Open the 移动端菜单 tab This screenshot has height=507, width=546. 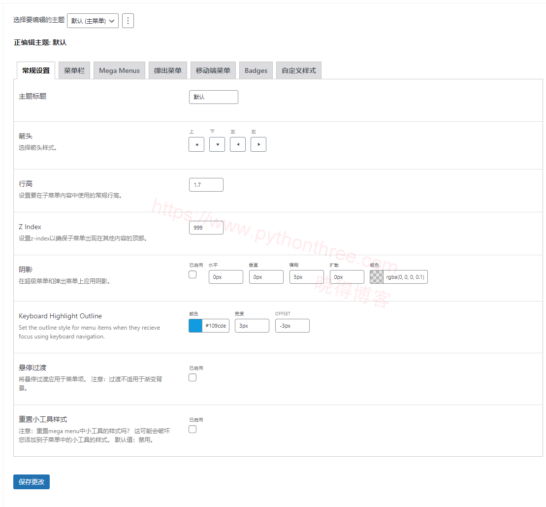point(213,70)
